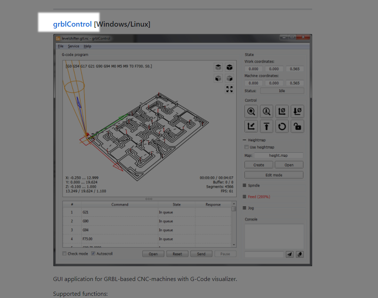378x298 pixels.
Task: Open the Help menu
Action: point(88,46)
